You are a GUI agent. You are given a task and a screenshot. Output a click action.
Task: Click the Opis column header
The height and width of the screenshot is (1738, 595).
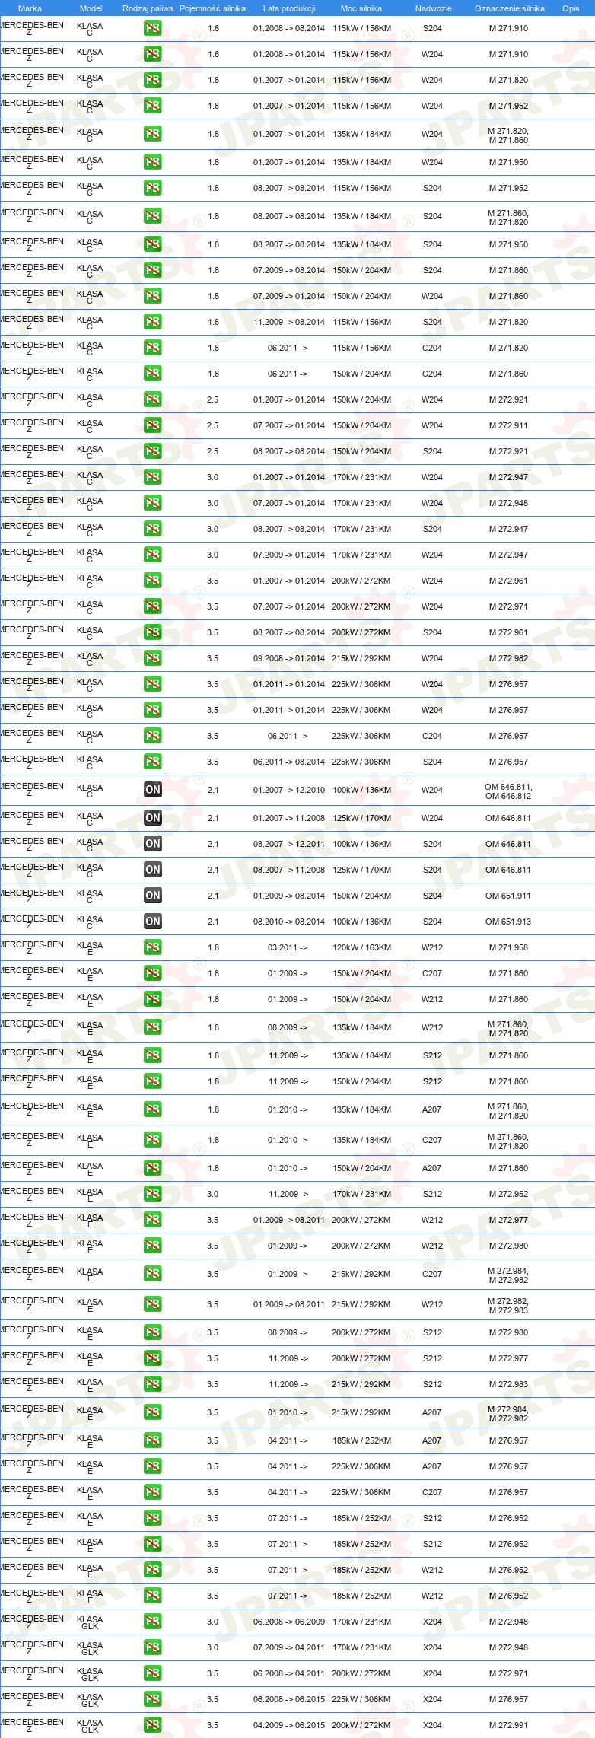(571, 8)
